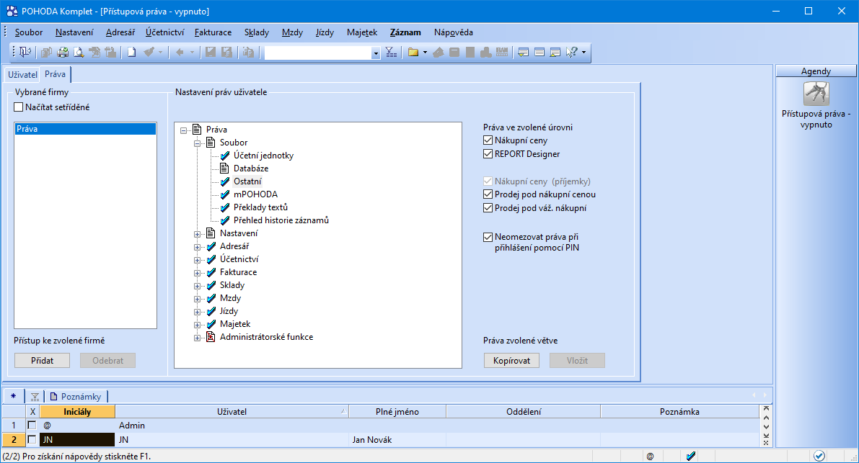Open the Účetnictví menu
The width and height of the screenshot is (859, 463).
165,32
